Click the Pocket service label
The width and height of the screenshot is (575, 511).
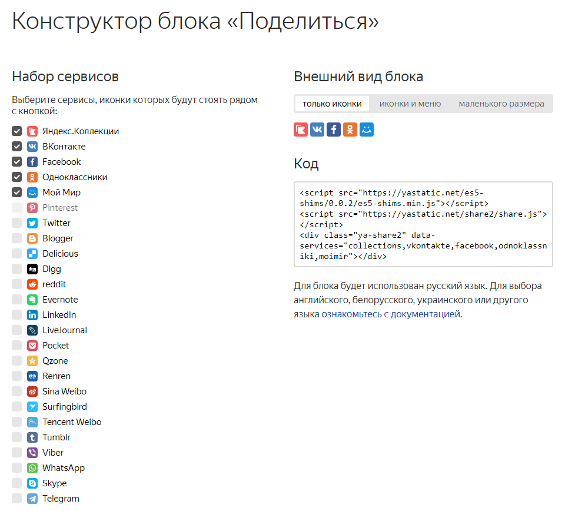[55, 346]
